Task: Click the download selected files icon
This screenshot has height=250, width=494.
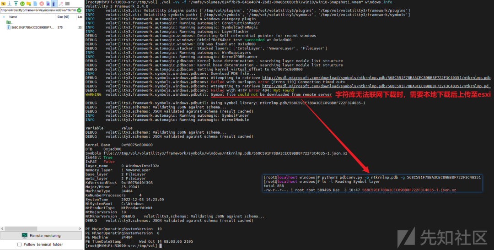Action: [10, 4]
